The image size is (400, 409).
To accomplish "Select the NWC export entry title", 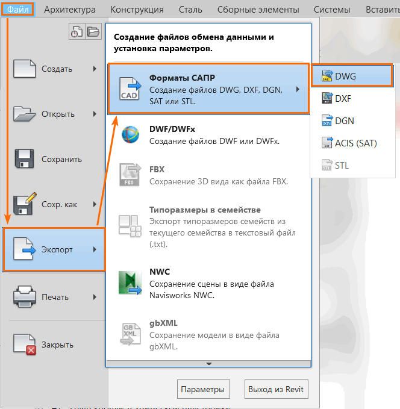I will click(x=160, y=272).
